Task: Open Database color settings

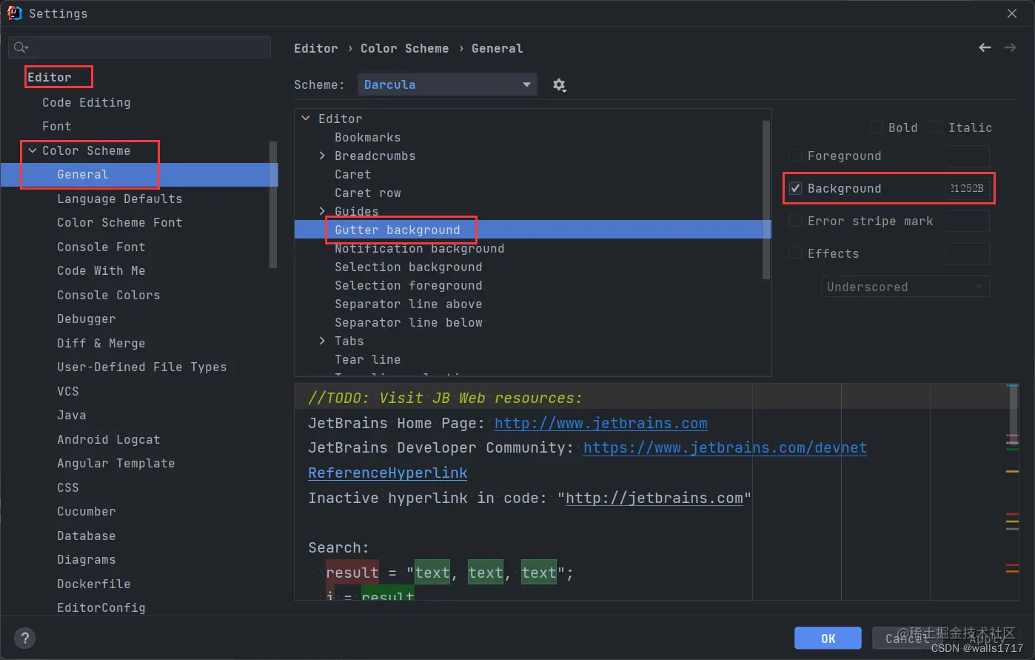Action: click(x=86, y=536)
